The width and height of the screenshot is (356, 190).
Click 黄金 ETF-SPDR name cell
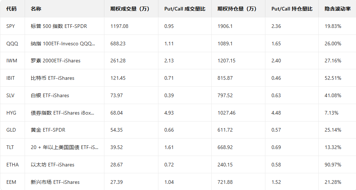[48, 130]
